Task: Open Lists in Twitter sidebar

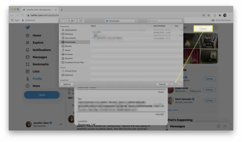Action: (x=32, y=71)
